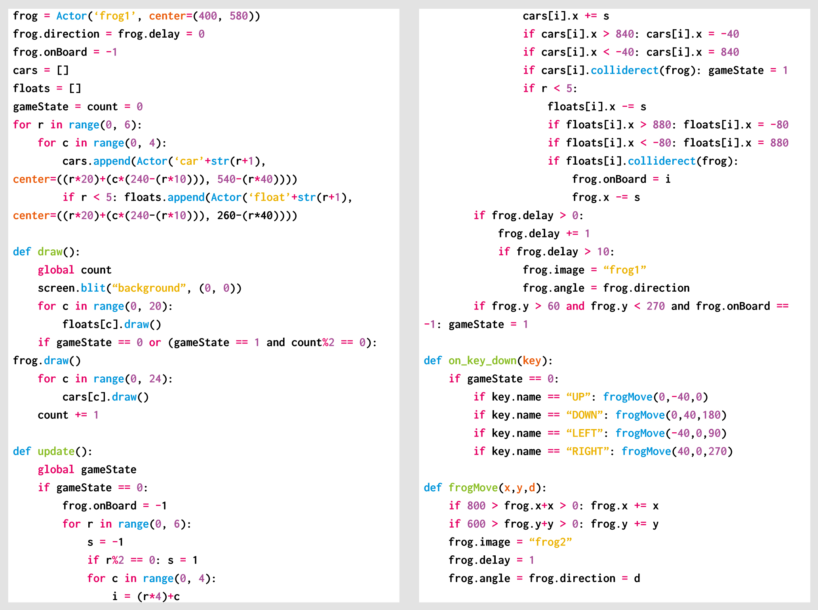Click the gameState = count = 0 line
Screen dimensions: 818x610
78,106
